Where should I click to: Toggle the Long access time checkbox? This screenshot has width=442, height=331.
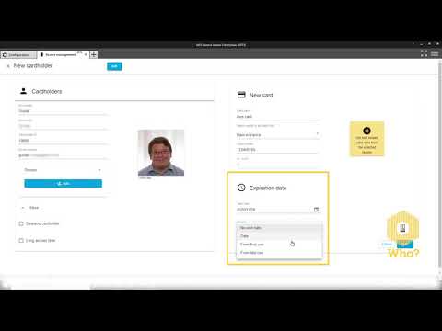click(21, 241)
